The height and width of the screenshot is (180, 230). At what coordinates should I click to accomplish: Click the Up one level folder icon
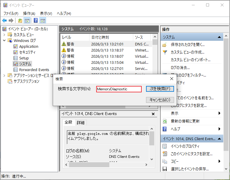20,20
